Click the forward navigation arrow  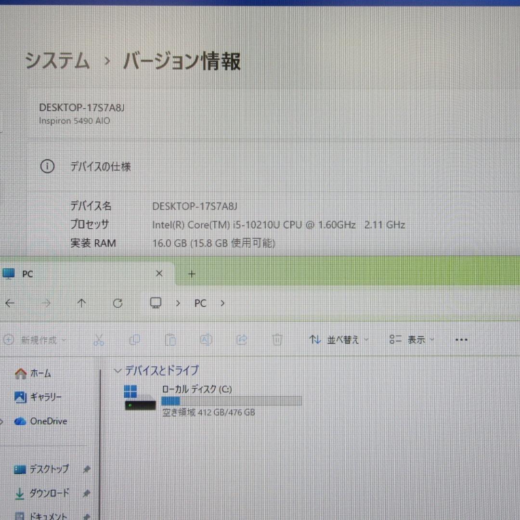46,303
